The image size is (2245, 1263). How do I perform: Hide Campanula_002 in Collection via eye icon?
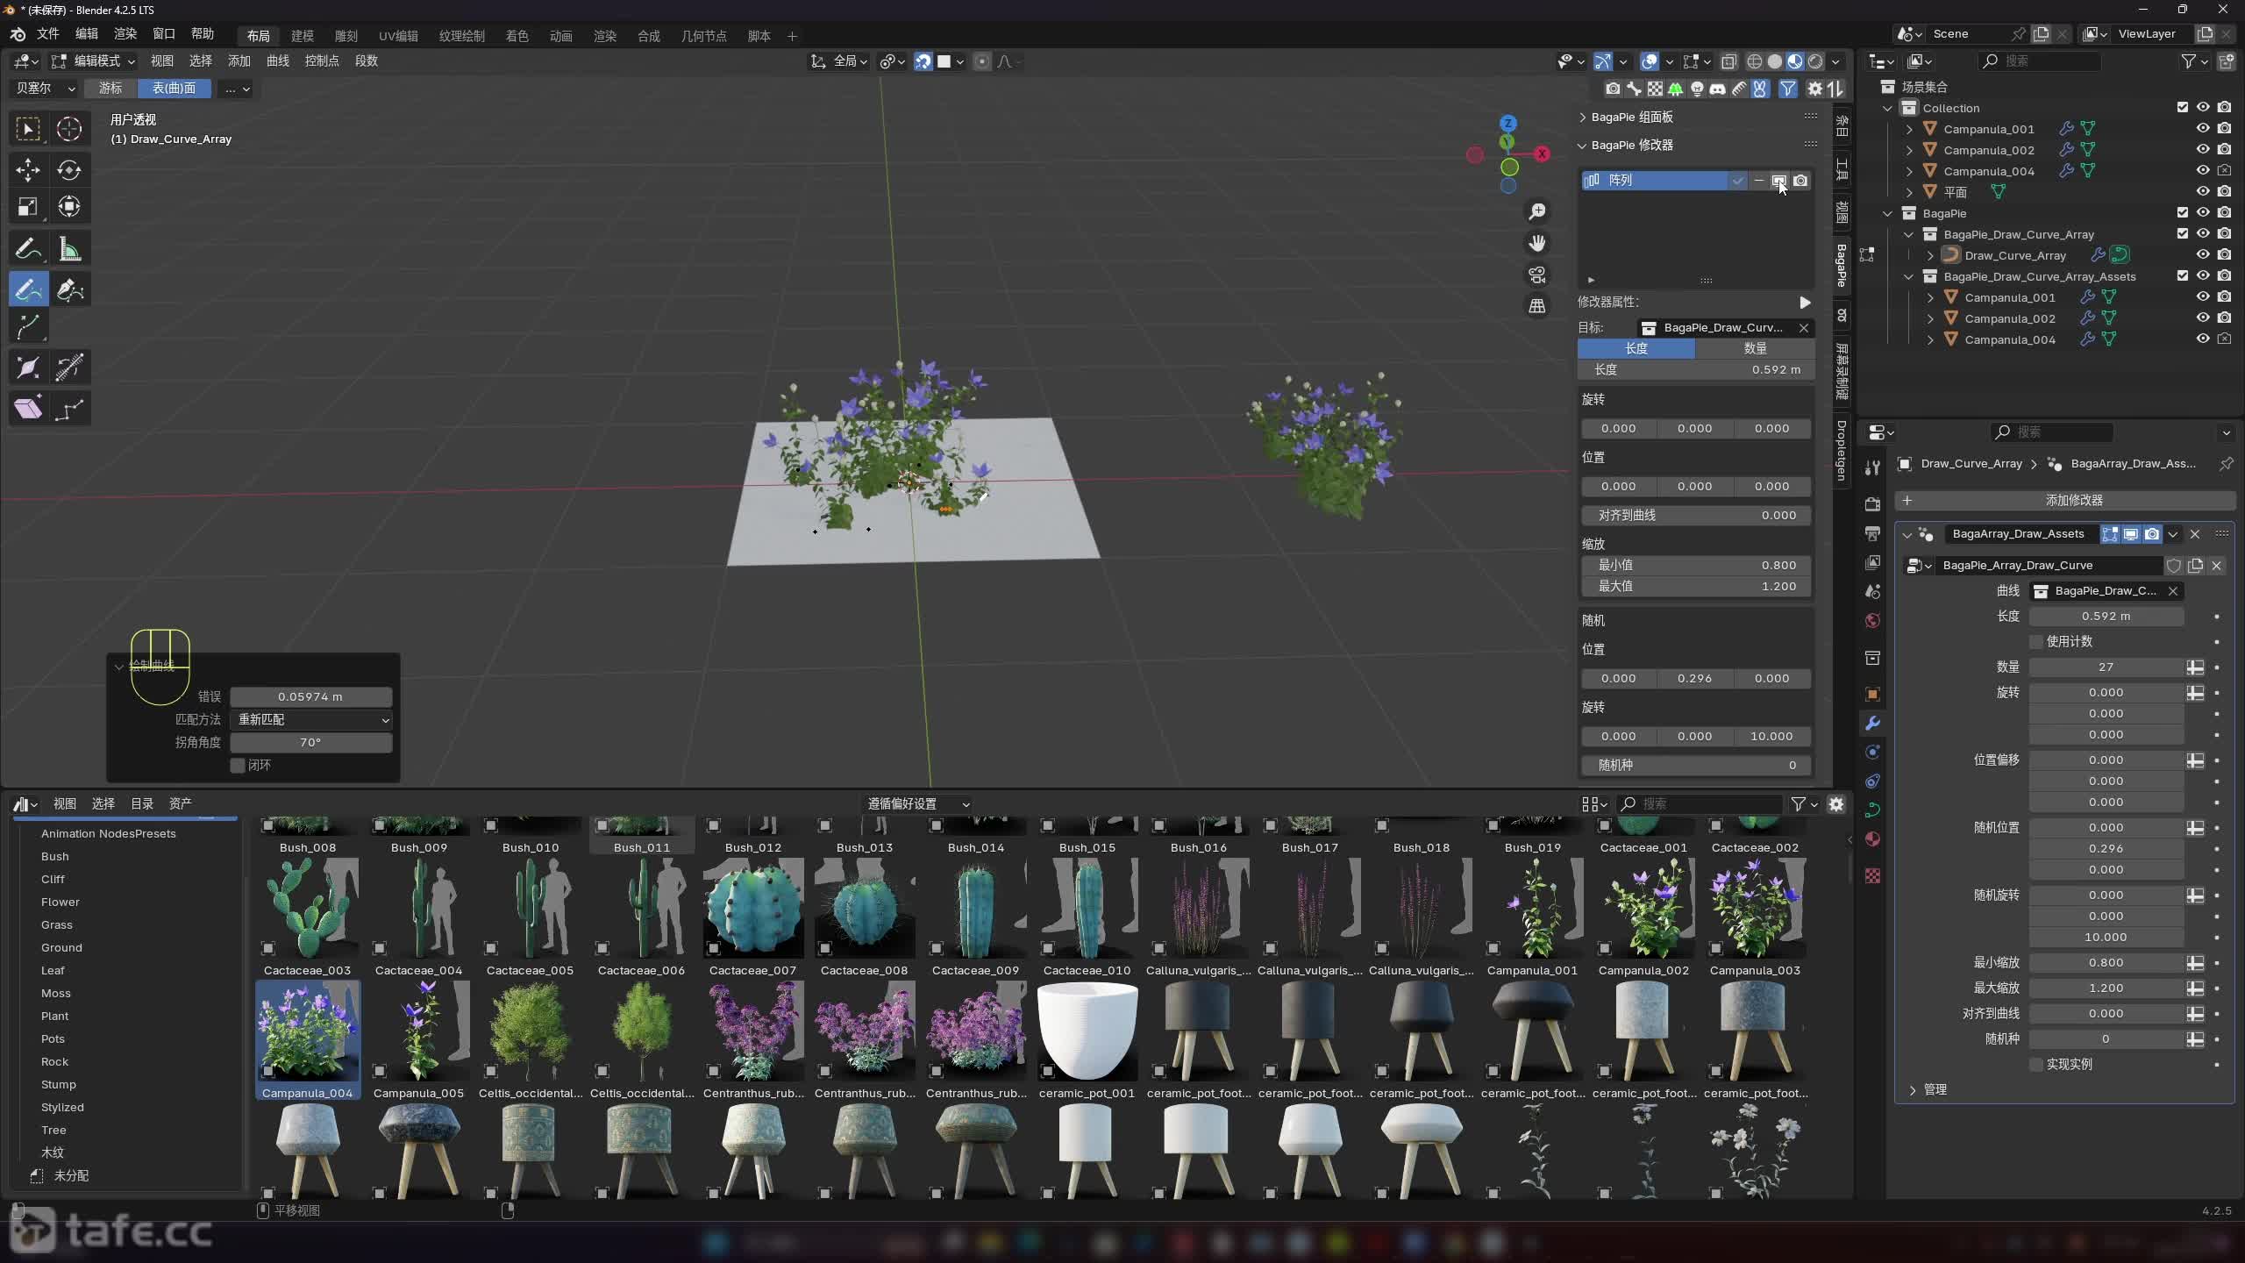pyautogui.click(x=2202, y=149)
